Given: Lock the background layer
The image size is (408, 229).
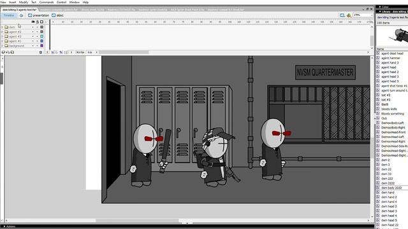Looking at the screenshot, I should pos(37,46).
